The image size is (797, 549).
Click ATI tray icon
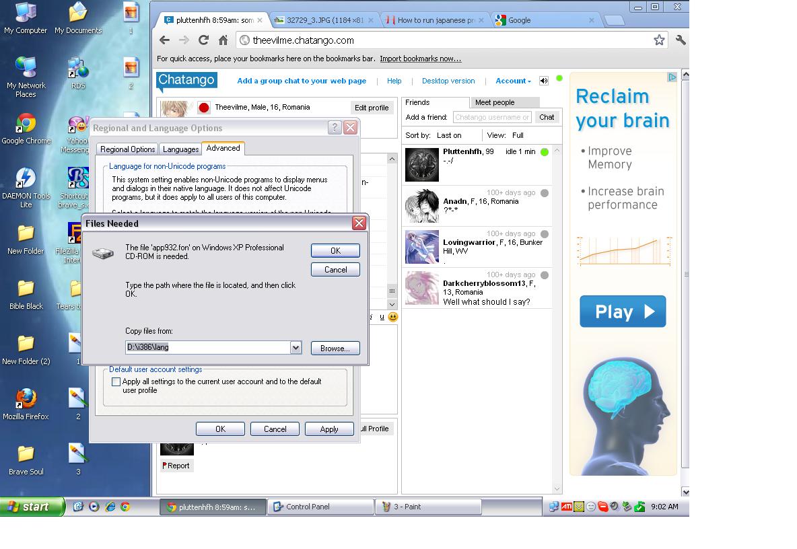[566, 507]
